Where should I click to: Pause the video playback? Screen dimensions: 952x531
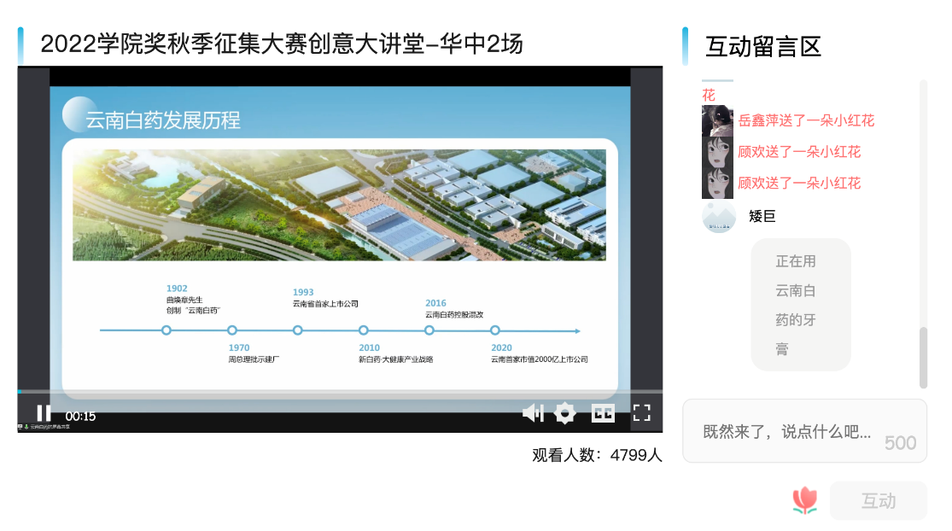[44, 413]
